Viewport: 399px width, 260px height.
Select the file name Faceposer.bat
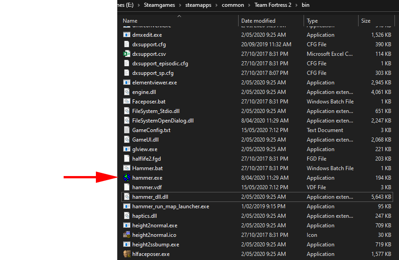coord(149,102)
